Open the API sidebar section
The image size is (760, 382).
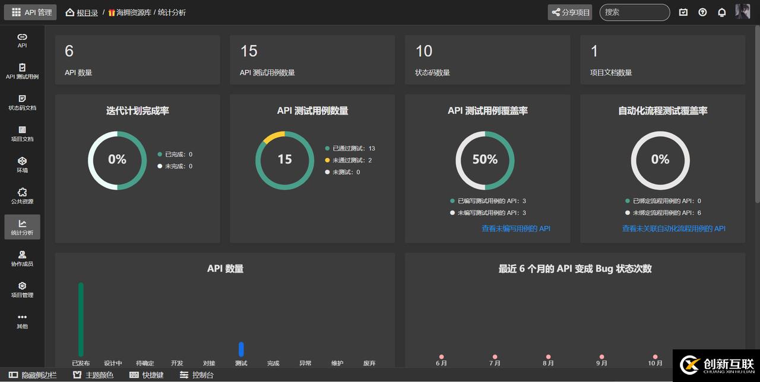pos(22,40)
